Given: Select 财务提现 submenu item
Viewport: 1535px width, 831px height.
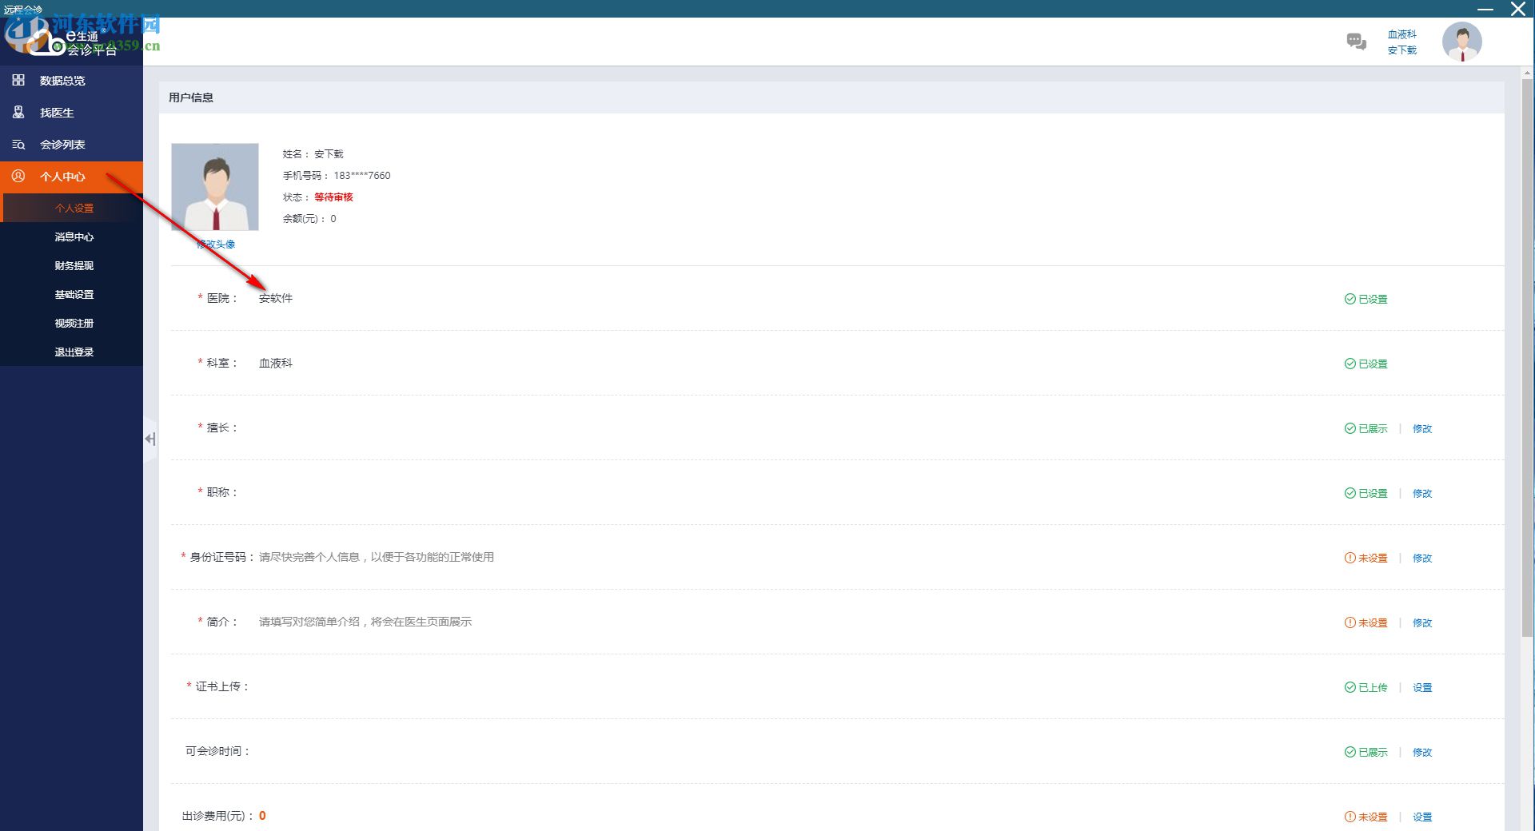Looking at the screenshot, I should [73, 265].
